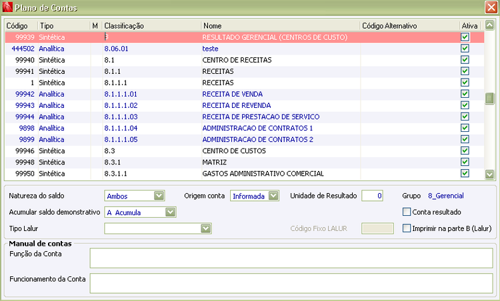Screen dimensions: 500x301
Task: Toggle Ativa checkbox for RESULTADO GERENCIAL row
Action: tap(465, 37)
